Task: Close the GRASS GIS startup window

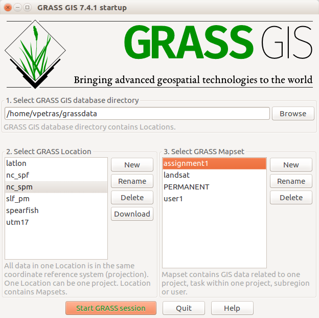Action: coord(8,8)
